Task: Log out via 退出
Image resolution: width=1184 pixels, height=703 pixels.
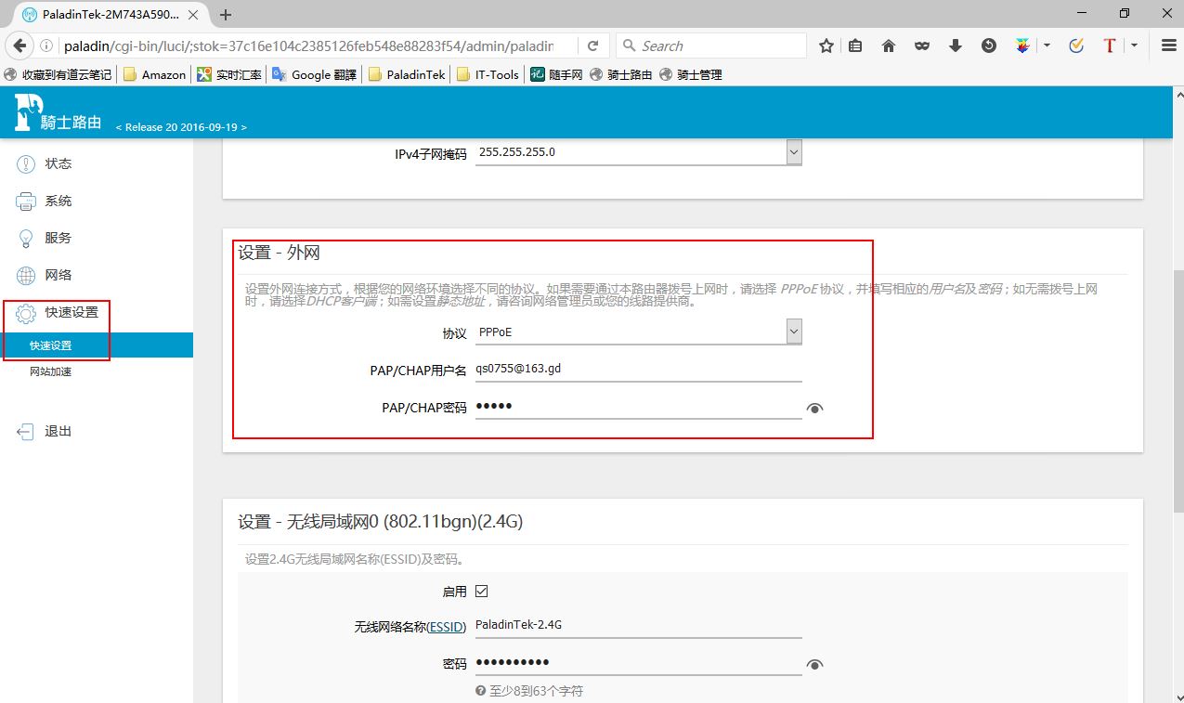Action: click(58, 431)
